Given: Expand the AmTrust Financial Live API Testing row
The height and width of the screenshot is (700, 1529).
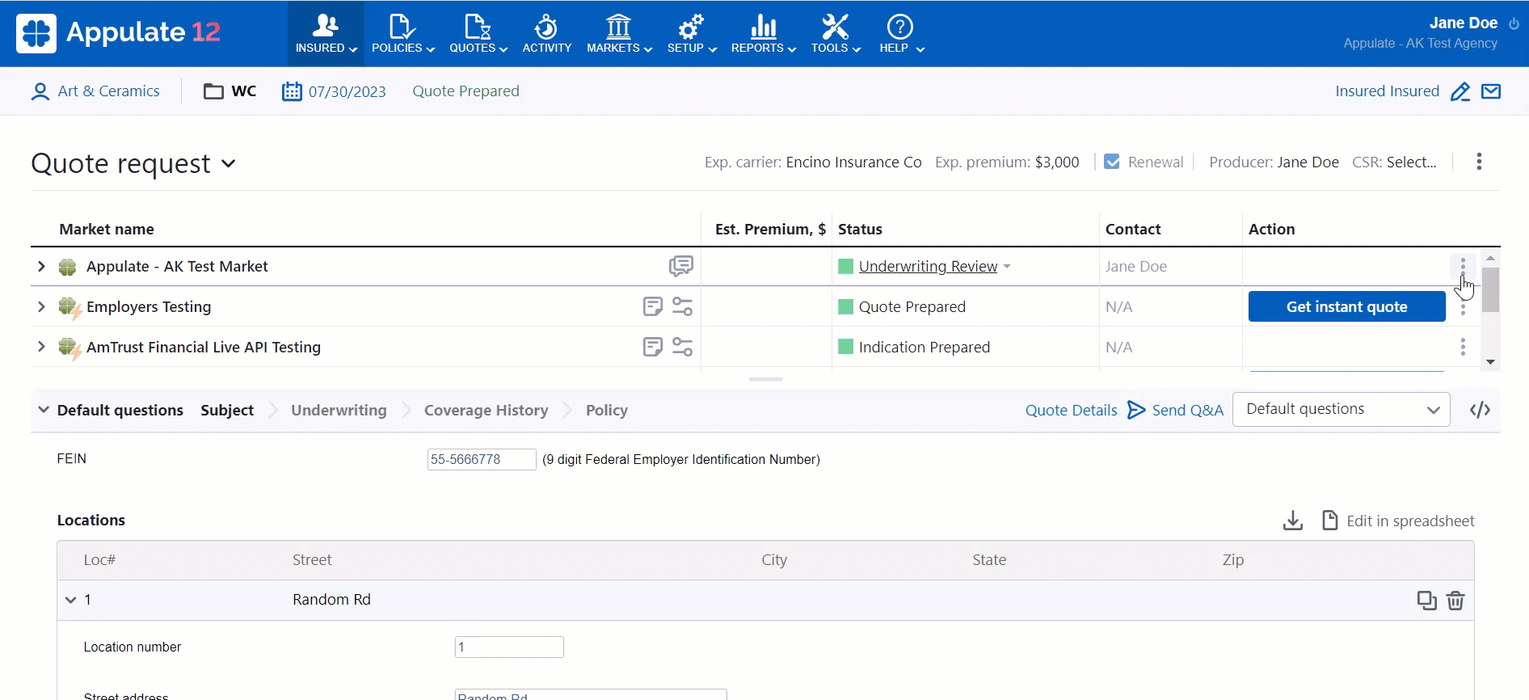Looking at the screenshot, I should [x=41, y=347].
